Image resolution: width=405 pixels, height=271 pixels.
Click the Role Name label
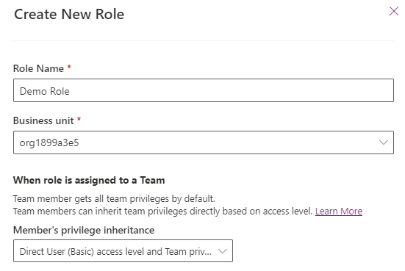[38, 68]
